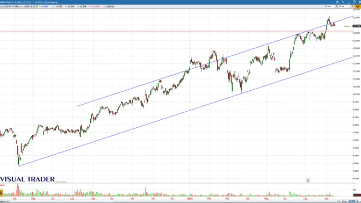This screenshot has height=203, width=361.
Task: Click the highlighted button right of Trade
Action: (x=352, y=201)
